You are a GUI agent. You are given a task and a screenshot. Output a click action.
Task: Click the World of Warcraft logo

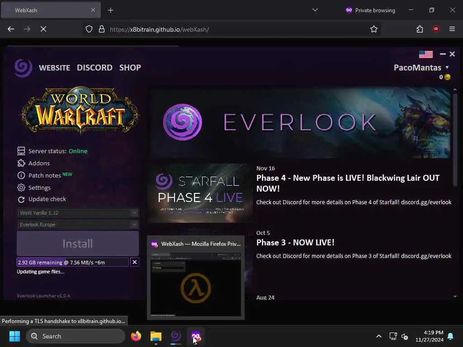point(80,110)
